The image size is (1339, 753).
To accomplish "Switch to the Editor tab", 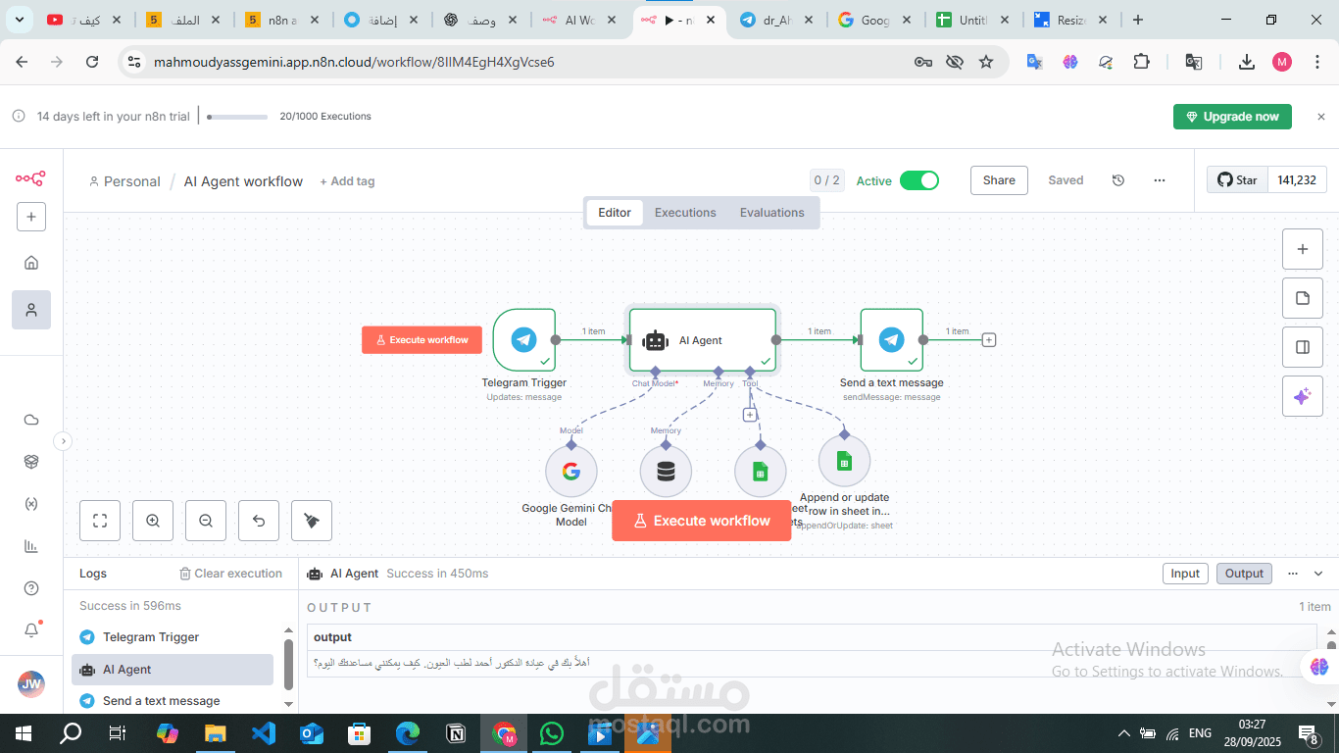I will (615, 213).
